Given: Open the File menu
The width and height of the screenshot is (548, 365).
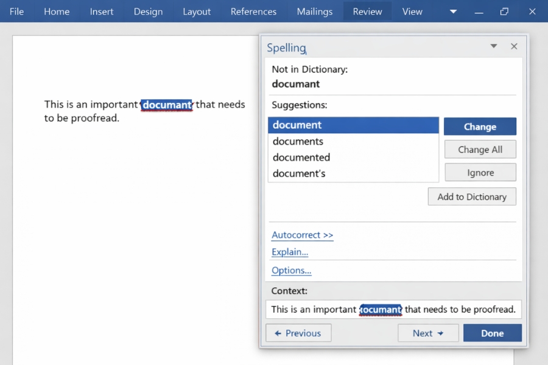Looking at the screenshot, I should 17,12.
